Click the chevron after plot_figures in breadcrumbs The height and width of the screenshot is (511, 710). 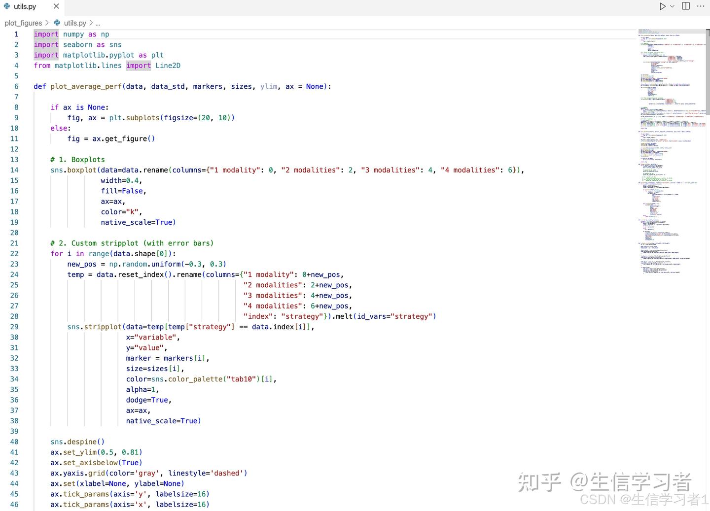click(47, 23)
